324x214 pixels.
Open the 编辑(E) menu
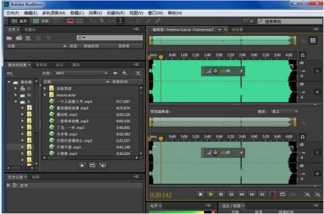(31, 13)
